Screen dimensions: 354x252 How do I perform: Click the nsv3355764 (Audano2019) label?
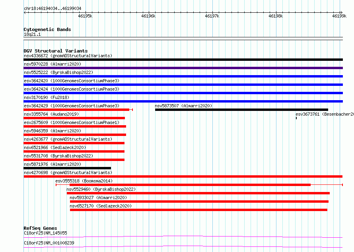click(x=51, y=114)
